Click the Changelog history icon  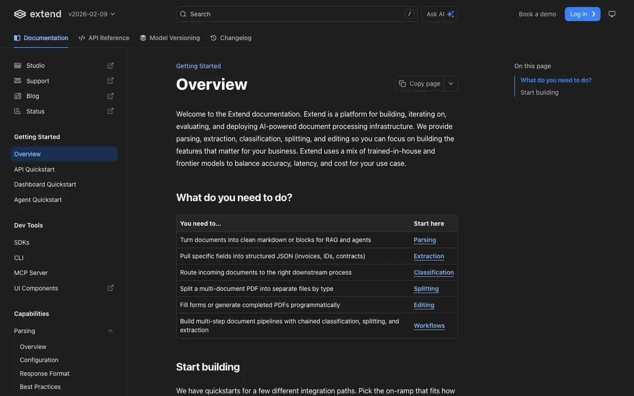[213, 38]
